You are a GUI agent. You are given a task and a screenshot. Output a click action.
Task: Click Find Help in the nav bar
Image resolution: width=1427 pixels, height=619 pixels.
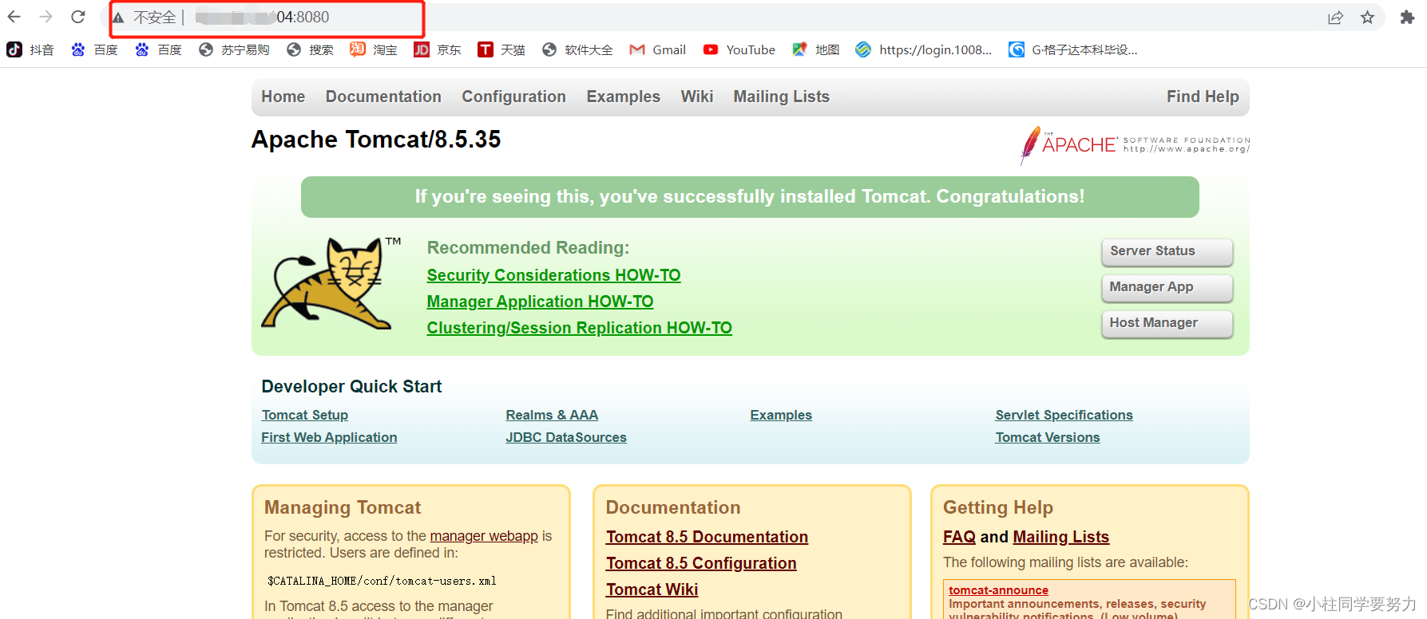tap(1203, 97)
